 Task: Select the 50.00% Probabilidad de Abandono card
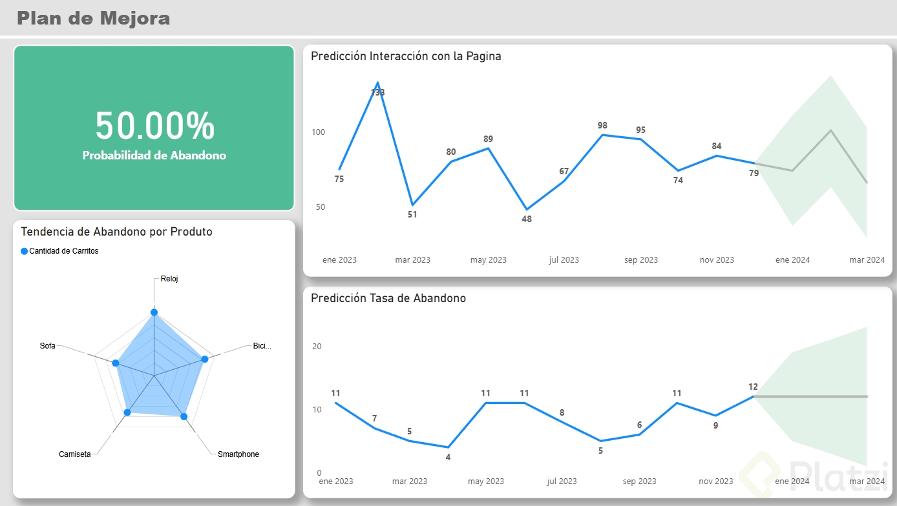coord(154,128)
